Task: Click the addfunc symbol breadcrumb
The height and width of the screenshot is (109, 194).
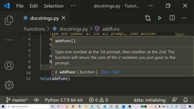Action: click(x=111, y=29)
